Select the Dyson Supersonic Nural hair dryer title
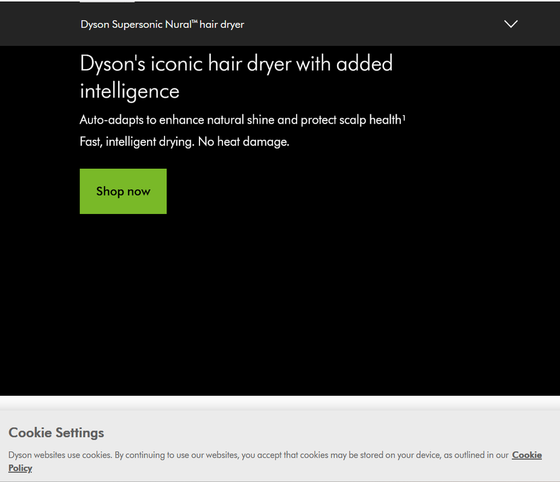 tap(162, 24)
